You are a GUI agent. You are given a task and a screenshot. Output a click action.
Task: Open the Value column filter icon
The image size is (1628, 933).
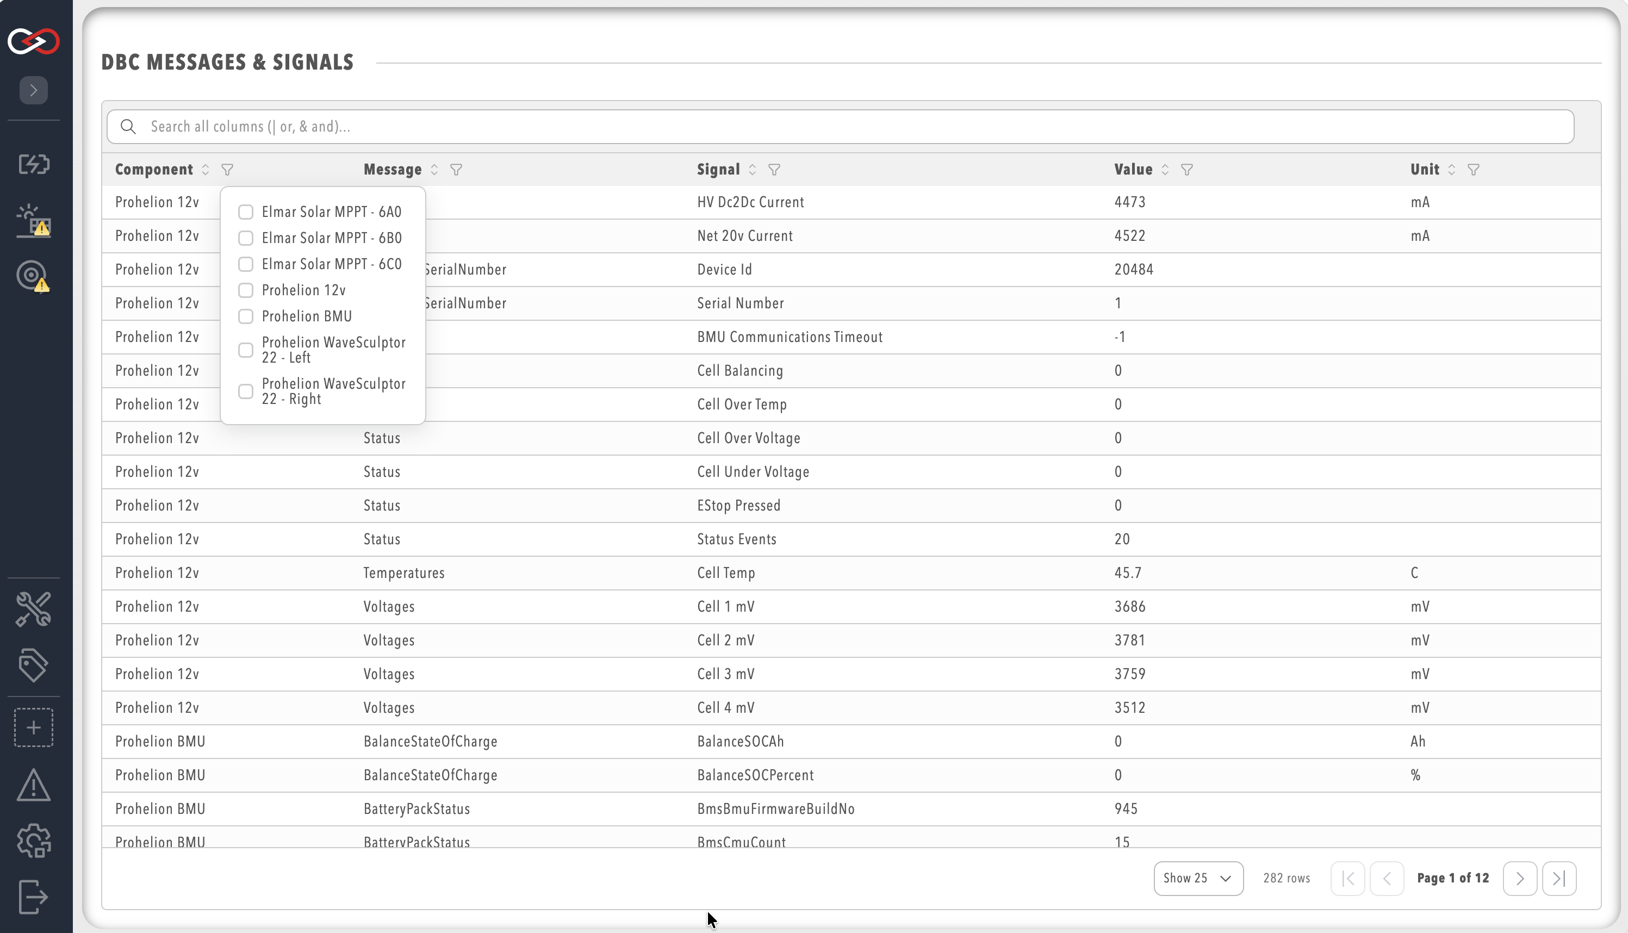[x=1186, y=170]
